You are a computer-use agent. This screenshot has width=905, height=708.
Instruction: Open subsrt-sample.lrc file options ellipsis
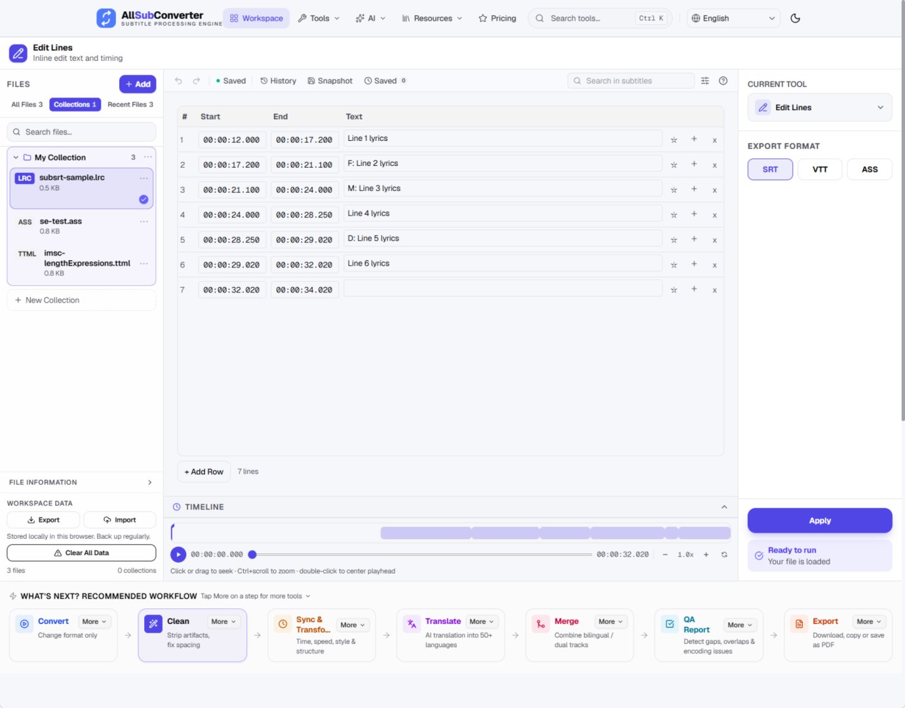click(x=144, y=178)
